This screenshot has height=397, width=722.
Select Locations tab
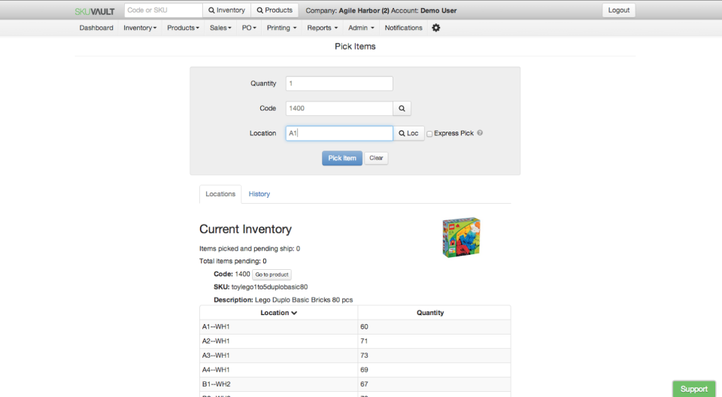tap(220, 194)
